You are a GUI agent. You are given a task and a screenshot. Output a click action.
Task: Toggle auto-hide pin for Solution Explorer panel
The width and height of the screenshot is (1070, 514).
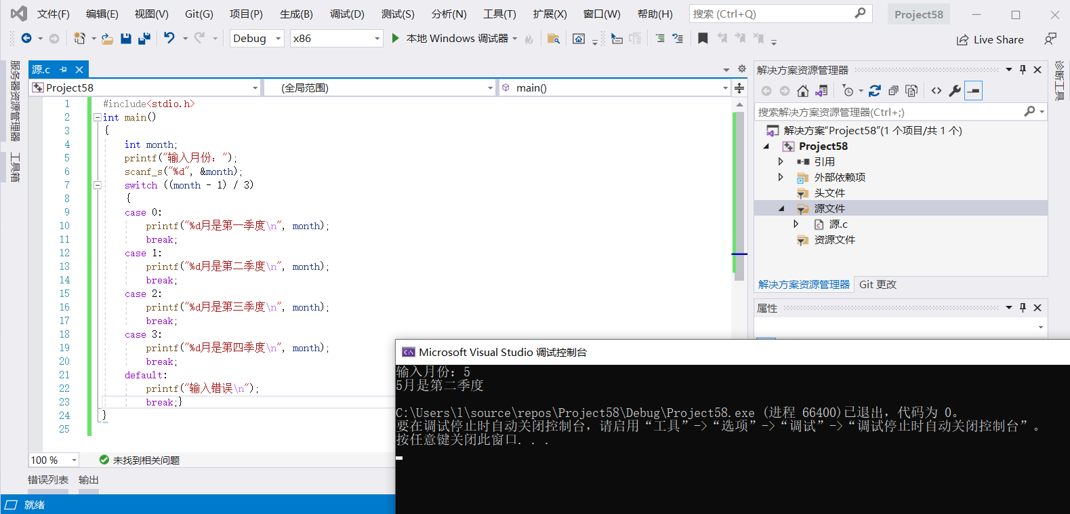point(1023,70)
